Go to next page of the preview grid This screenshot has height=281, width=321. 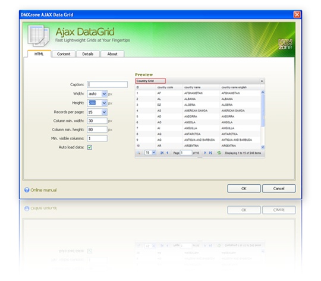pyautogui.click(x=205, y=153)
